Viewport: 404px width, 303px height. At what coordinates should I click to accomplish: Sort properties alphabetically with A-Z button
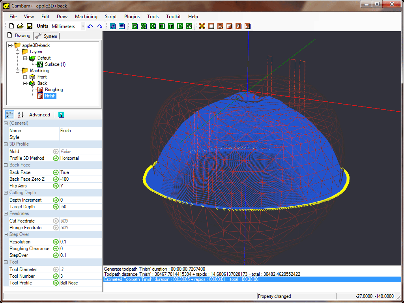21,115
